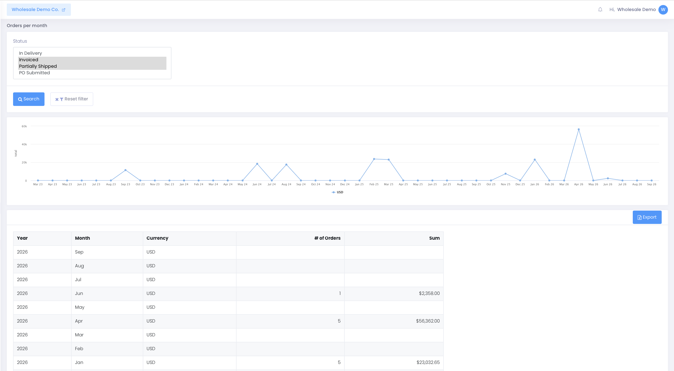Viewport: 674px width, 371px height.
Task: Click the Year column header
Action: click(x=42, y=238)
